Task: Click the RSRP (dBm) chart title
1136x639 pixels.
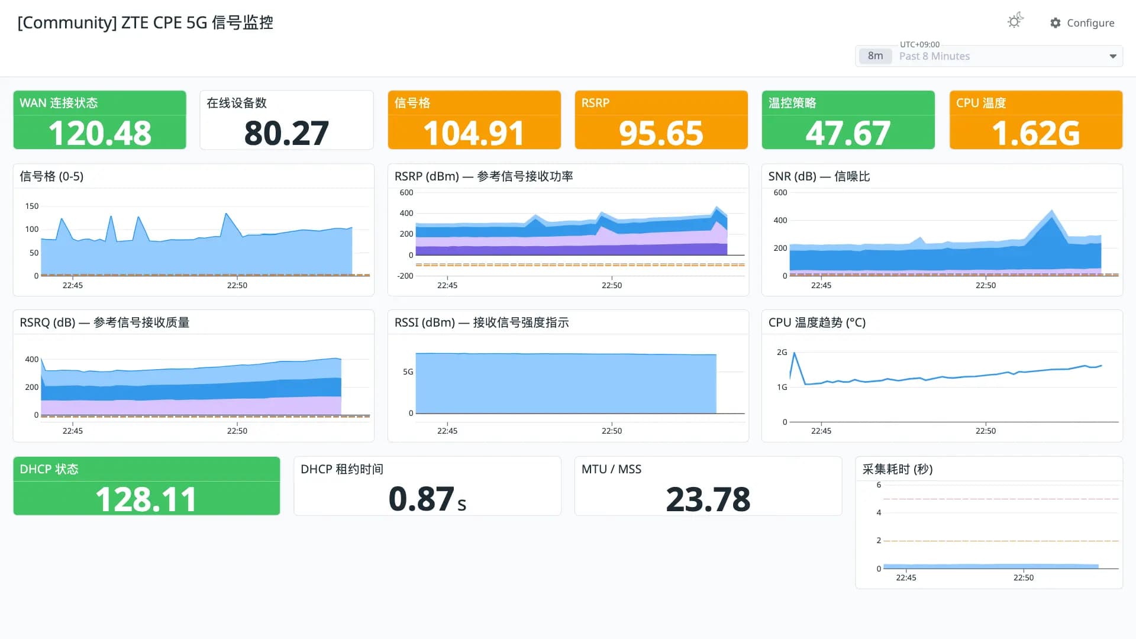Action: pos(483,176)
